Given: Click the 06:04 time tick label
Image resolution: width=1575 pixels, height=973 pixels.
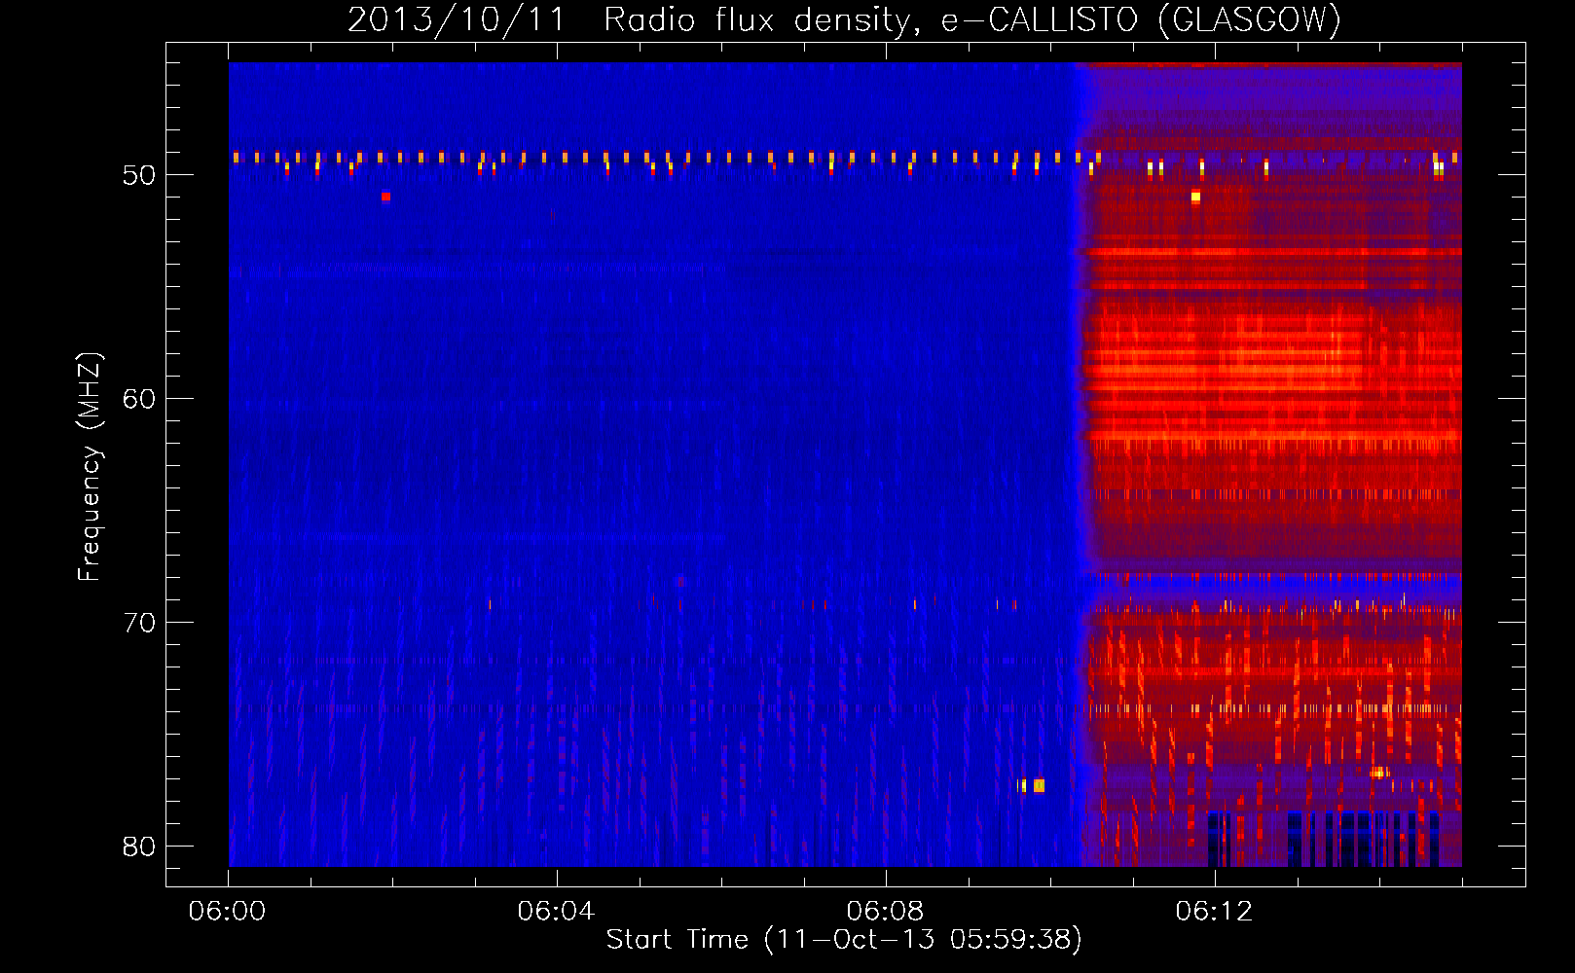Looking at the screenshot, I should 556,912.
